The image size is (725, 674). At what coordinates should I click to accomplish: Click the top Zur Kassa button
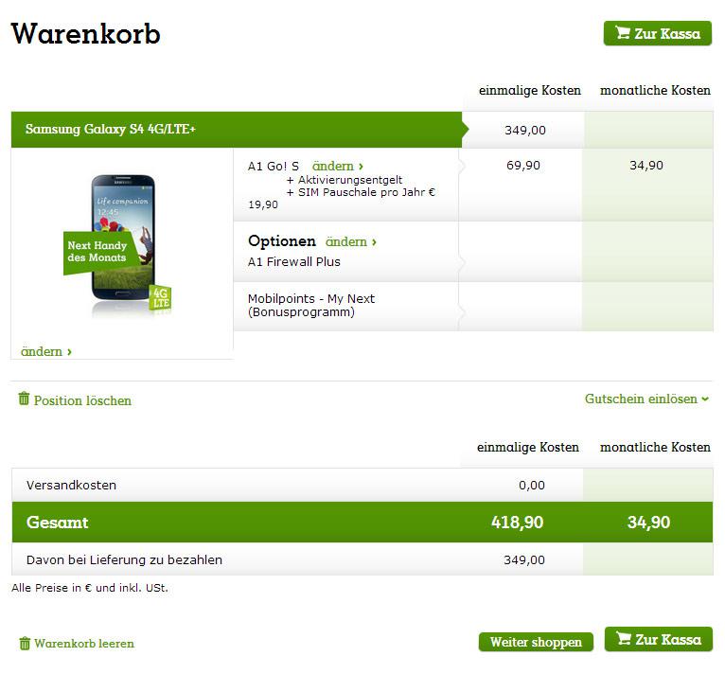click(658, 33)
